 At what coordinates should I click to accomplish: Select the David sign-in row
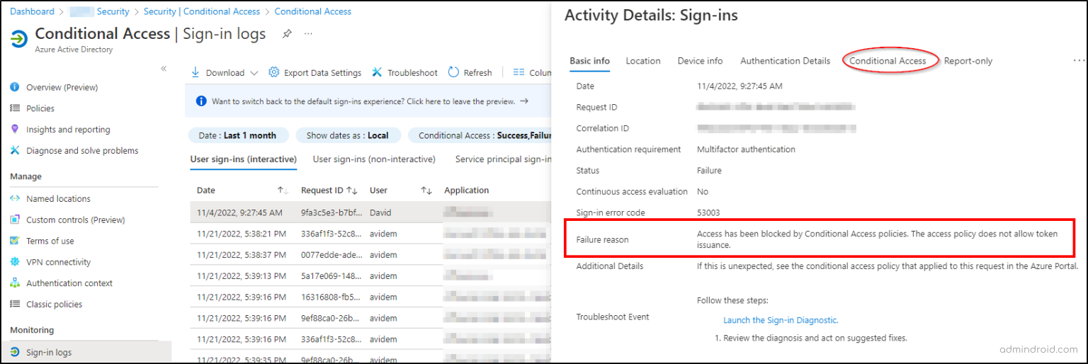point(370,212)
